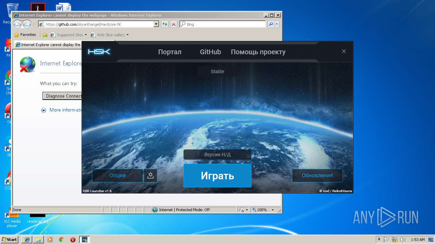Open search provider dropdown arrow
Viewport: 435px width, 244px height.
(x=277, y=24)
